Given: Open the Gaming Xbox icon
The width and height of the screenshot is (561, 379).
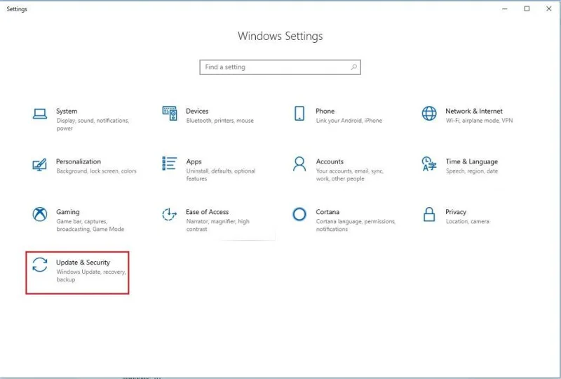Looking at the screenshot, I should point(40,214).
